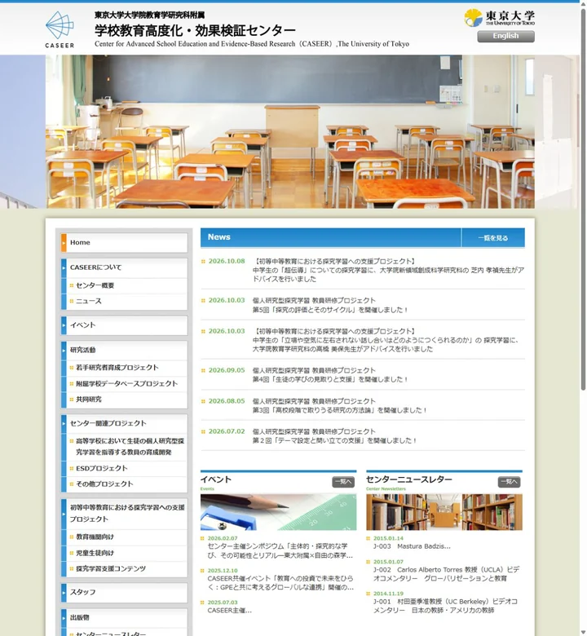Image resolution: width=587 pixels, height=636 pixels.
Task: Open 出版物 sidebar section
Action: [x=124, y=618]
